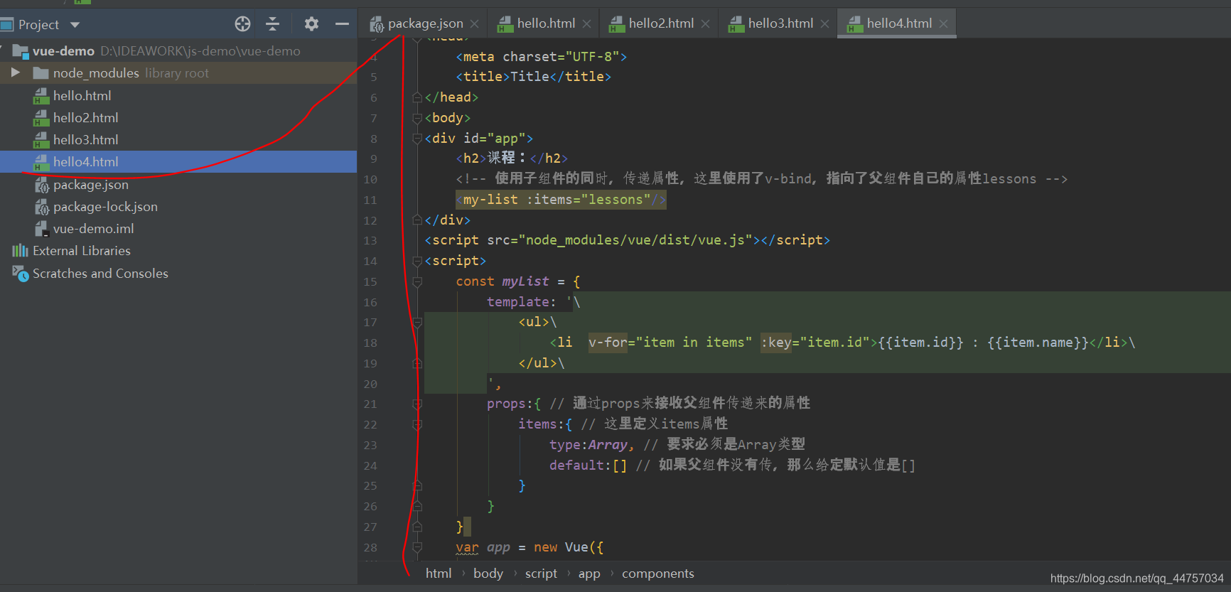Close the package.json tab

(474, 24)
